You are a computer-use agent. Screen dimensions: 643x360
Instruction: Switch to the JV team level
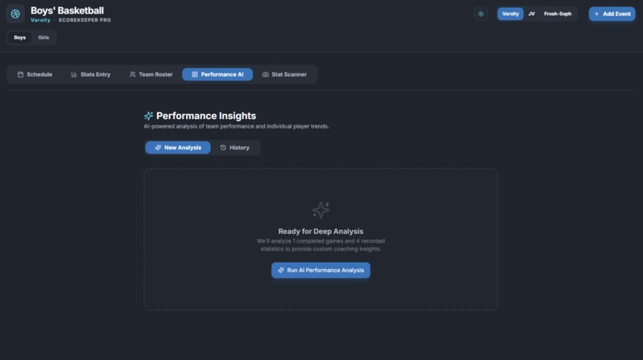(x=531, y=14)
